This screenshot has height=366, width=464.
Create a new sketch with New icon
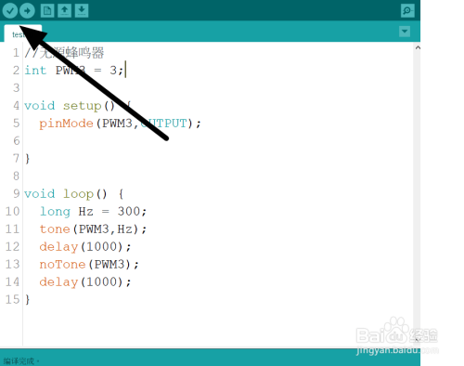click(x=47, y=11)
